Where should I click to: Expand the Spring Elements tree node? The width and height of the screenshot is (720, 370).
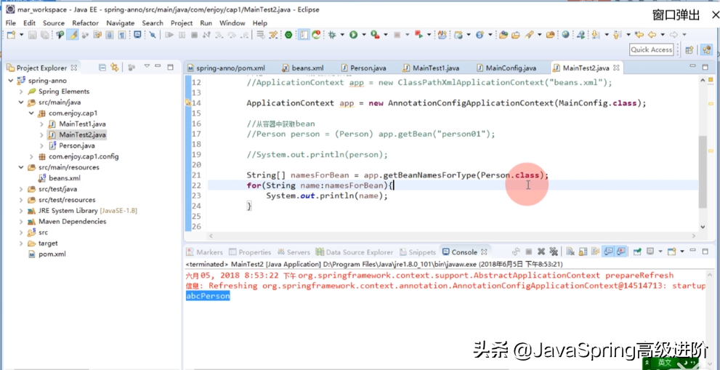tap(20, 92)
